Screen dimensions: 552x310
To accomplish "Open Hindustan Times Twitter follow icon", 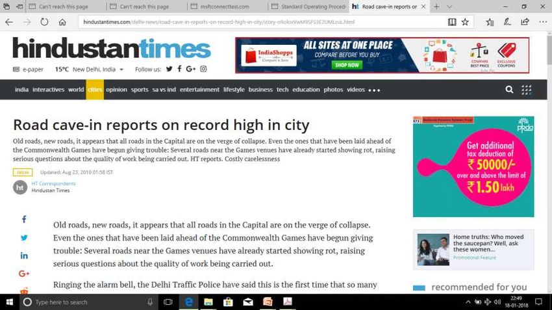I will 169,69.
